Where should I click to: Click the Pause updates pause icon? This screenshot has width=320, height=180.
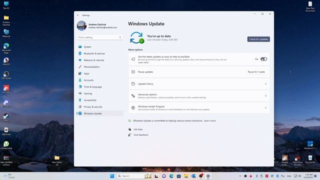coord(133,72)
